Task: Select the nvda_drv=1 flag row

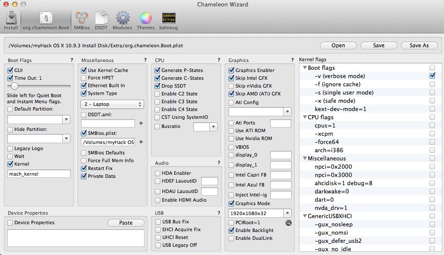Action: click(370, 208)
